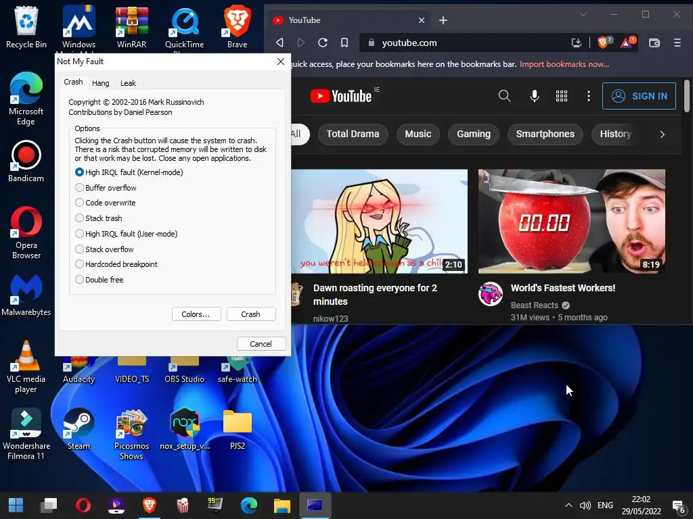This screenshot has height=519, width=693.
Task: Open Steam desktop shortcut
Action: 79,429
